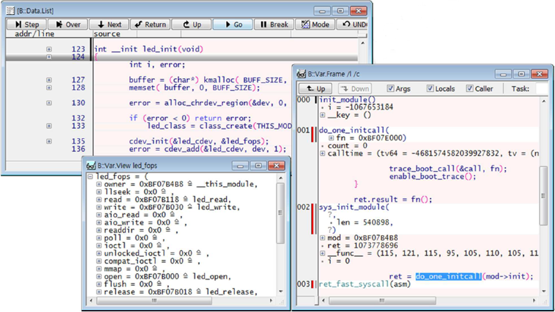Click the Task input field

tap(542, 89)
